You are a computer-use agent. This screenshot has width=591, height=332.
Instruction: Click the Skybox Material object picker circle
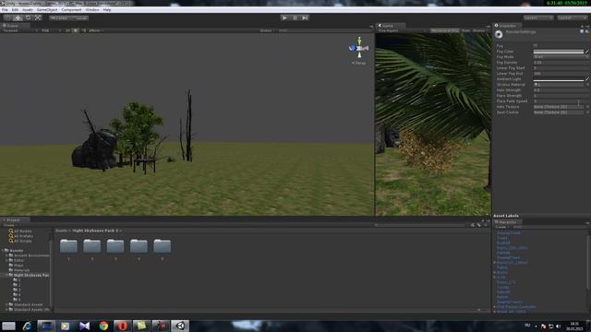(587, 85)
